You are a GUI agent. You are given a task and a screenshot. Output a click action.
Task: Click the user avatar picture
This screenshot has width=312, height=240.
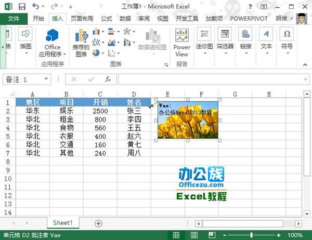pos(302,19)
